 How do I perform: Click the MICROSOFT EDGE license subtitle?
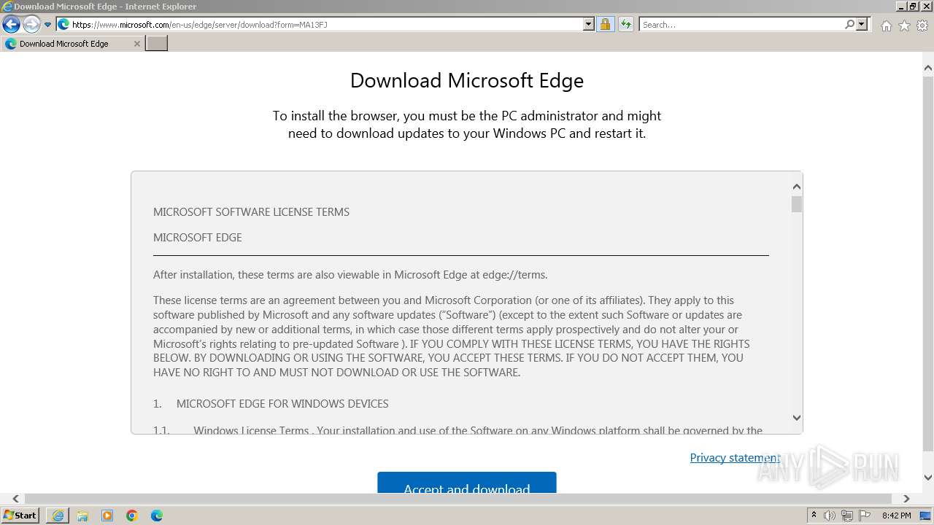pyautogui.click(x=197, y=238)
